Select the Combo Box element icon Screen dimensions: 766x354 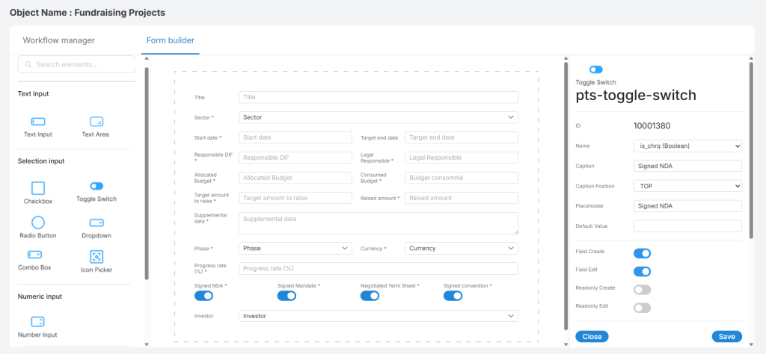(34, 254)
